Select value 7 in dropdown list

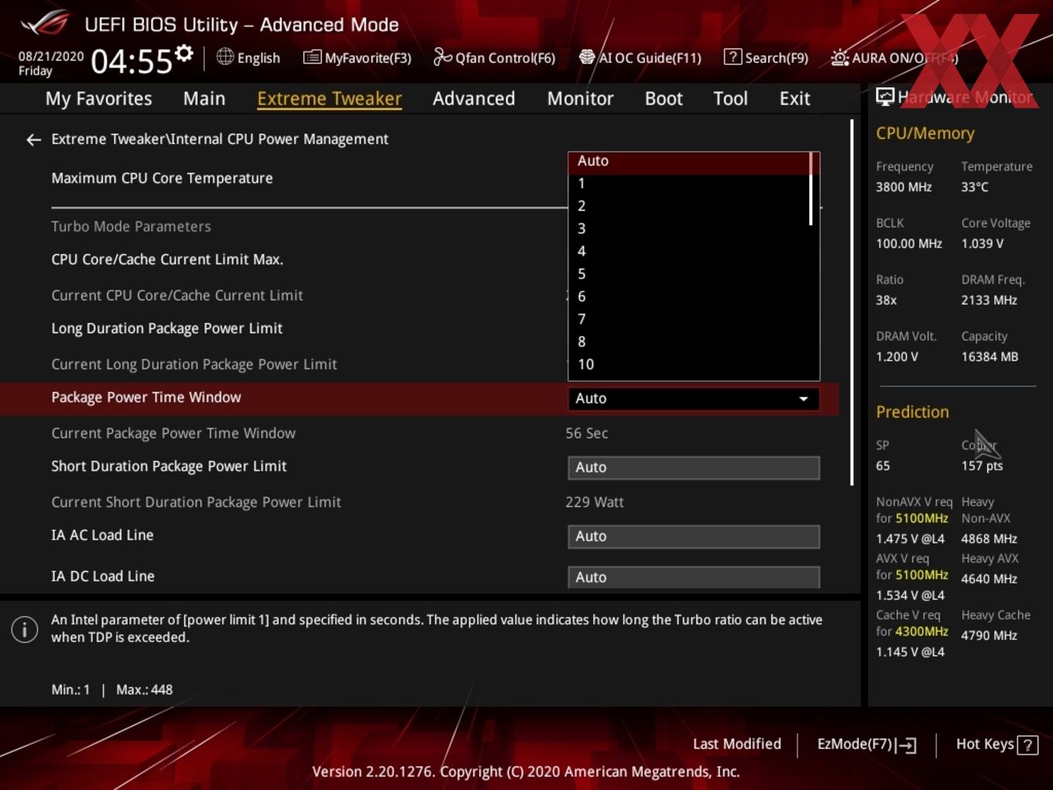click(x=689, y=319)
